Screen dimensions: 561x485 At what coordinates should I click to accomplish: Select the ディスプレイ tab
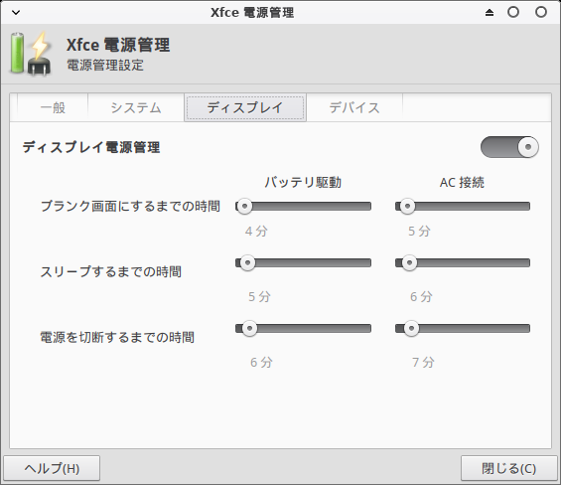coord(245,107)
